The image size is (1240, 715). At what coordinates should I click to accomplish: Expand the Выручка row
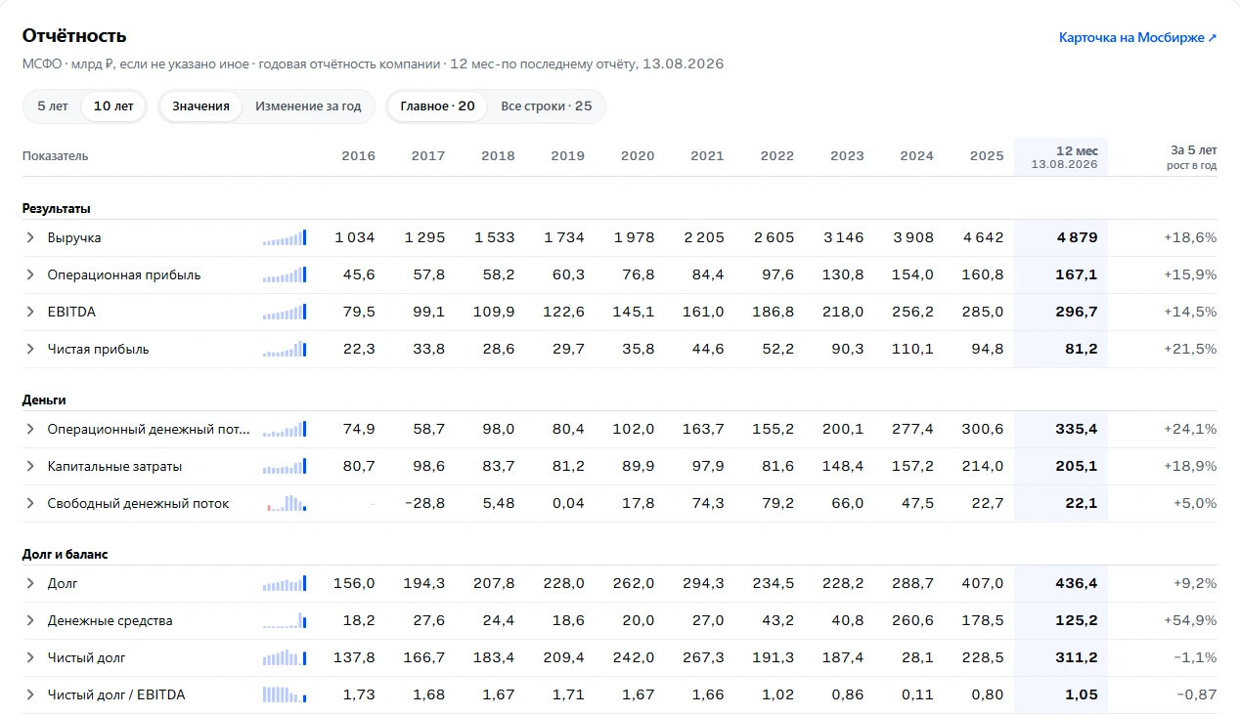click(x=30, y=237)
